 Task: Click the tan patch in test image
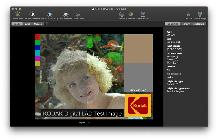point(138,49)
